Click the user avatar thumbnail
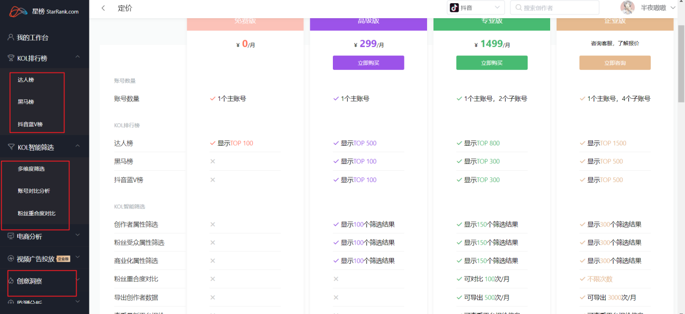The width and height of the screenshot is (685, 314). 628,7
